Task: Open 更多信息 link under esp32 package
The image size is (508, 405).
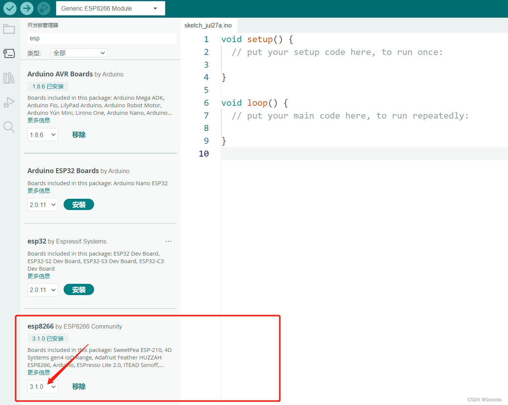Action: (39, 276)
